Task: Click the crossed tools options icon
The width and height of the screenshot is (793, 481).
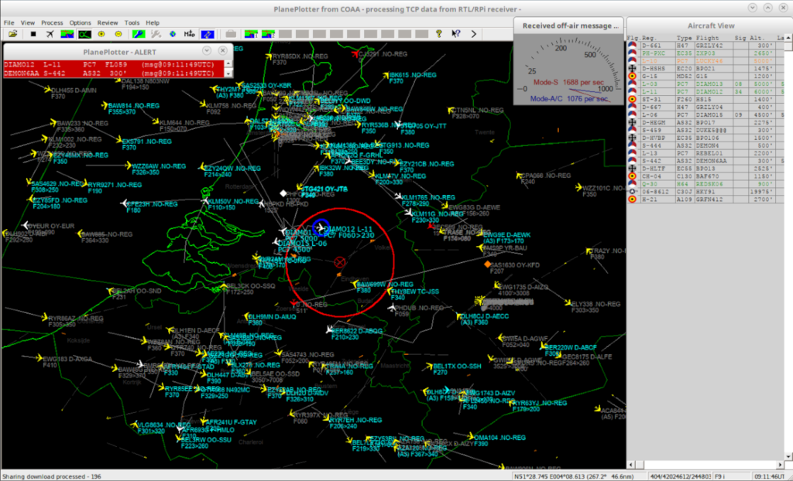Action: point(156,34)
